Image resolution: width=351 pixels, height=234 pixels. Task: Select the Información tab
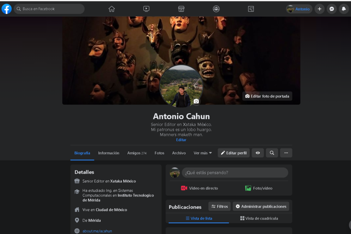[x=109, y=153]
